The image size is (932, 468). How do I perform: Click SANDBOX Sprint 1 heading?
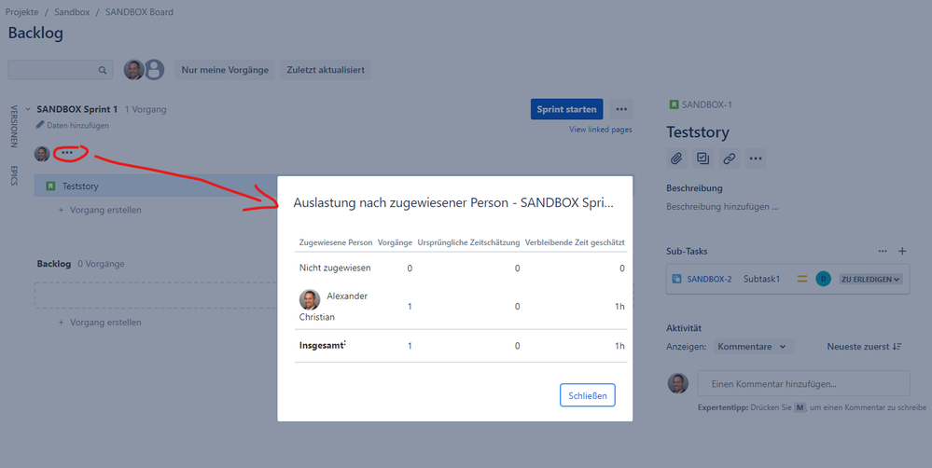tap(77, 109)
